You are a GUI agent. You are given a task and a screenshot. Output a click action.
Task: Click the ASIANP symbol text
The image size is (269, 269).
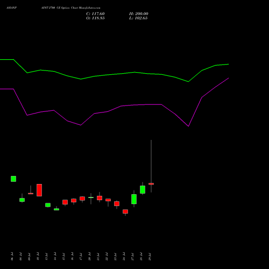[x=12, y=8]
